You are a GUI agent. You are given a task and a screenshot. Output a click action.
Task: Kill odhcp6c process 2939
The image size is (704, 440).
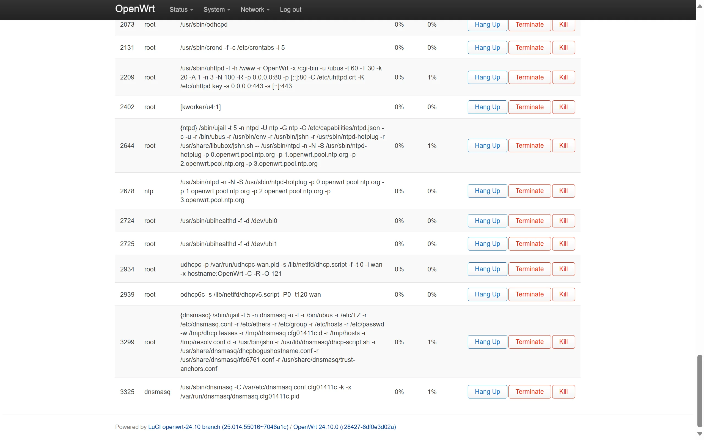(563, 294)
